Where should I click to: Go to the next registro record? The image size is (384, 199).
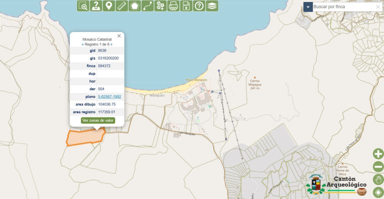tap(111, 44)
